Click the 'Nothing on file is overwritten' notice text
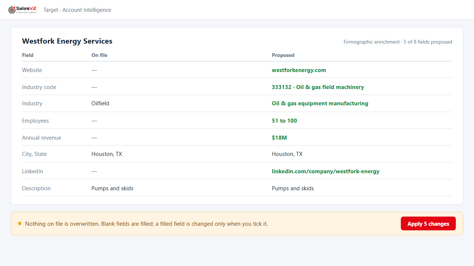 point(146,224)
